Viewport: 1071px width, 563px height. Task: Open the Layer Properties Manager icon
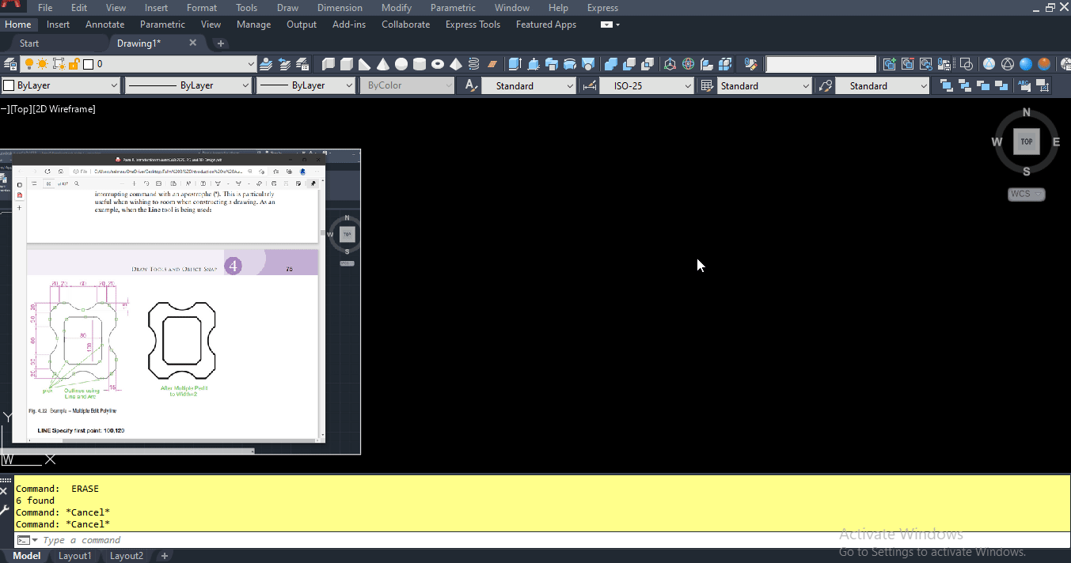pyautogui.click(x=10, y=63)
